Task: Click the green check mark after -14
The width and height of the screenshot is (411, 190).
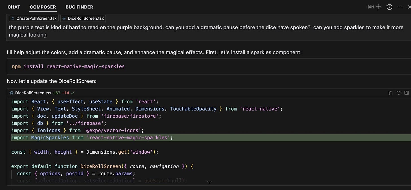Action: (73, 93)
